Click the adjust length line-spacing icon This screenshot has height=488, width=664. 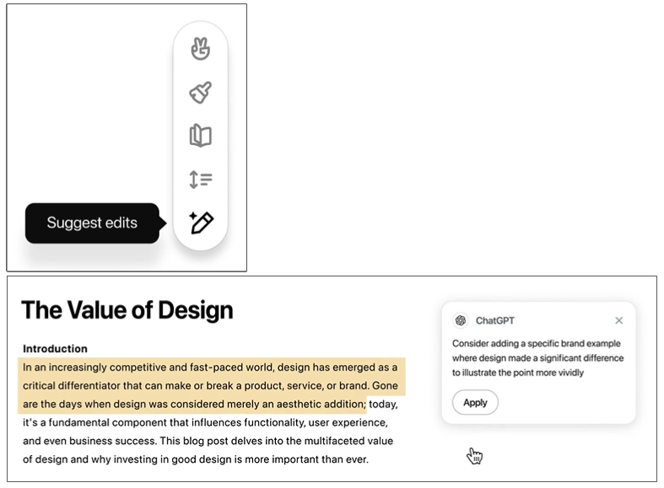tap(200, 179)
